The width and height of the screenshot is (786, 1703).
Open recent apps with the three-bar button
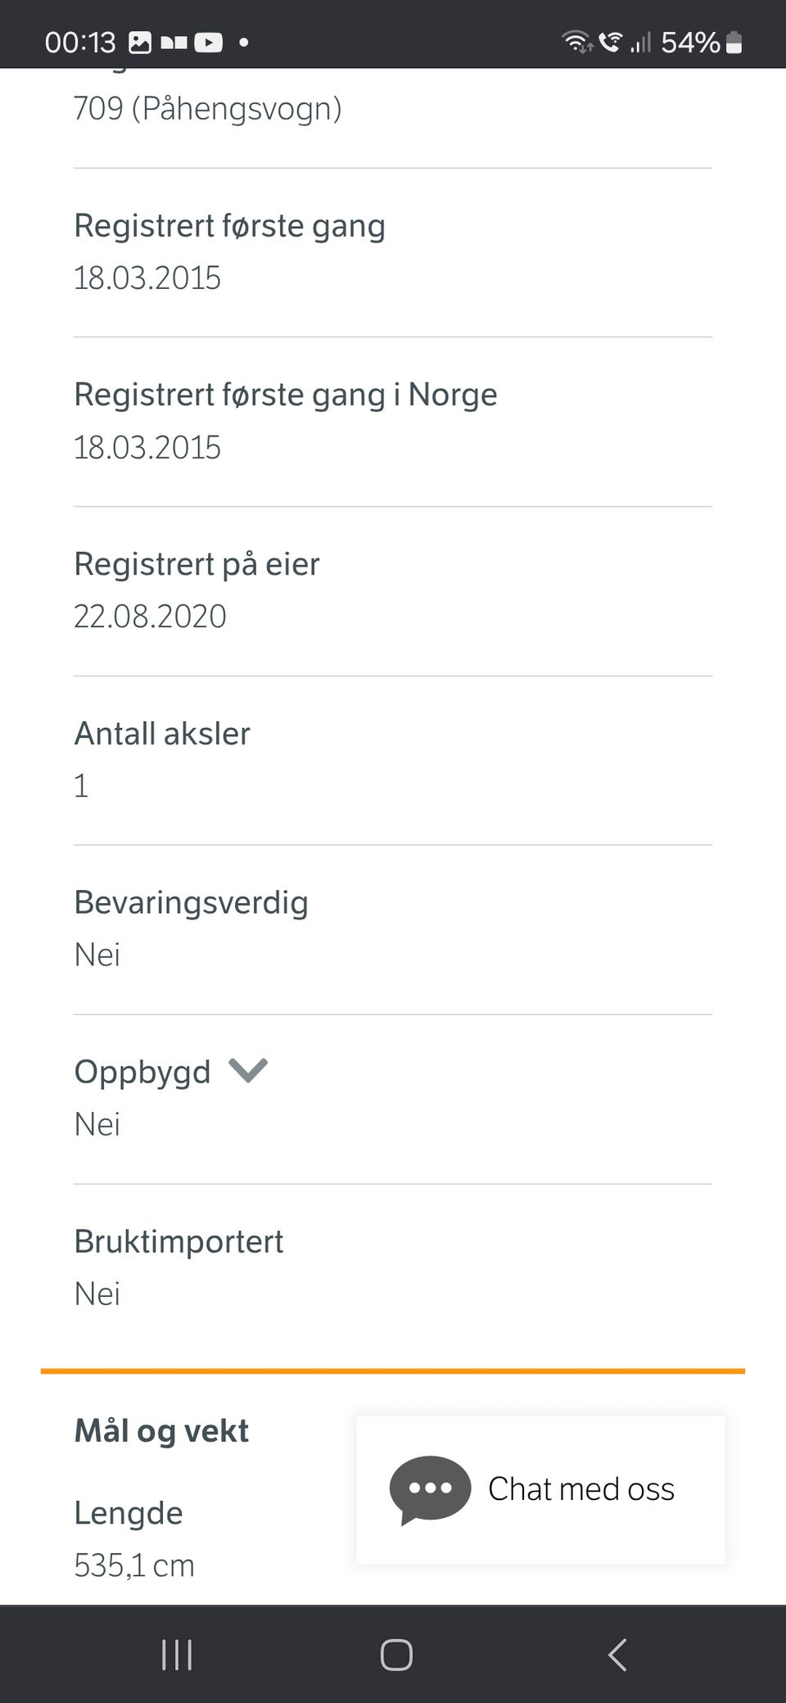pyautogui.click(x=177, y=1655)
